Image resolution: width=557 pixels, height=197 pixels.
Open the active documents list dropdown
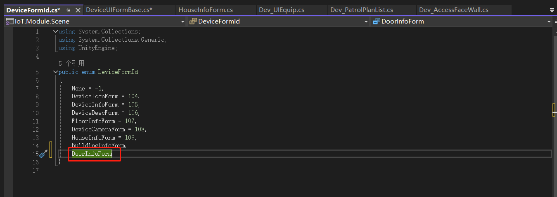[552, 10]
